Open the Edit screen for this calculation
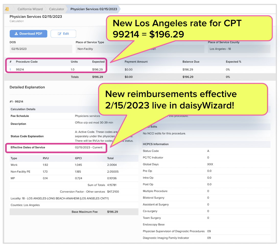 [x=63, y=33]
